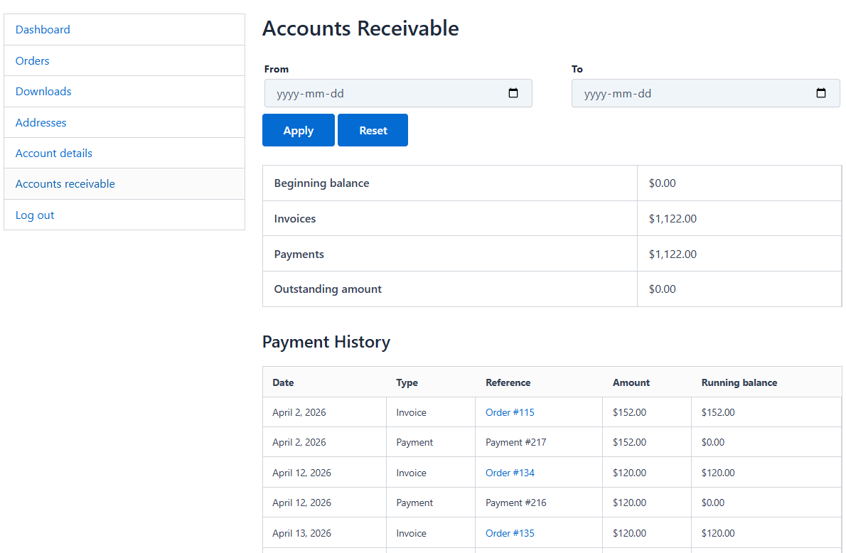
Task: Click the Beginning balance $0.00 value
Action: (662, 183)
